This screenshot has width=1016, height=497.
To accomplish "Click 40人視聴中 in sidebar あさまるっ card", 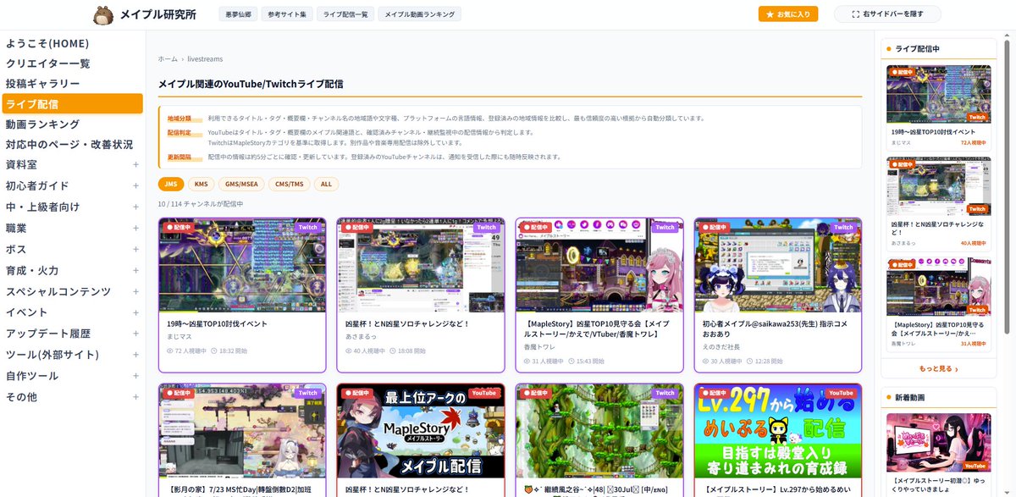I will (x=975, y=243).
